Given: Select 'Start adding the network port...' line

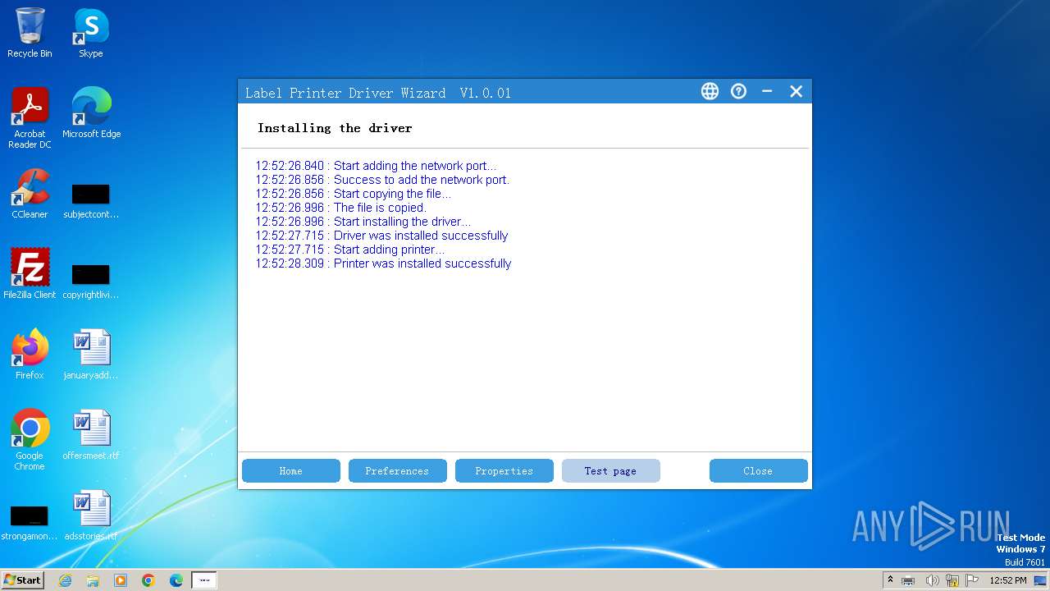Looking at the screenshot, I should coord(376,166).
